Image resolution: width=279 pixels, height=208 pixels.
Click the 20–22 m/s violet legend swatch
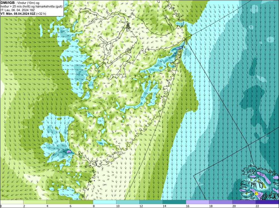point(244,202)
